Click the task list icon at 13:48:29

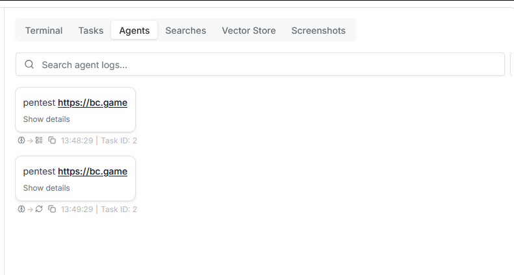coord(39,140)
